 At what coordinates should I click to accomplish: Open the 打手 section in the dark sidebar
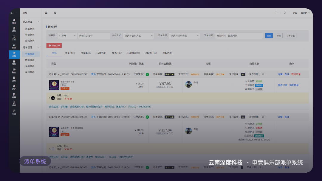tap(14, 30)
